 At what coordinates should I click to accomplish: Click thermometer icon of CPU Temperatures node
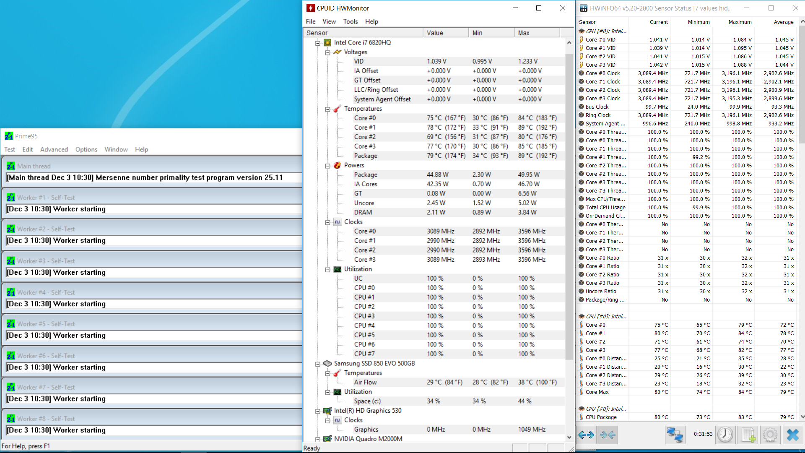[338, 109]
